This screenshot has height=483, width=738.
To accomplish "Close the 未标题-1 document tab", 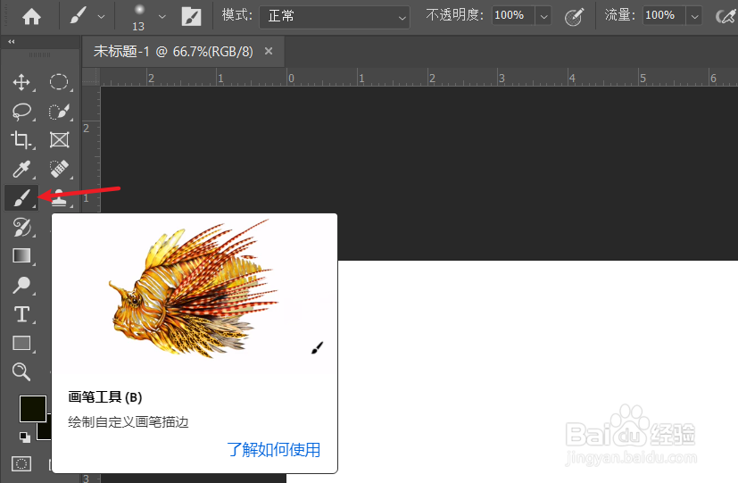I will 269,51.
